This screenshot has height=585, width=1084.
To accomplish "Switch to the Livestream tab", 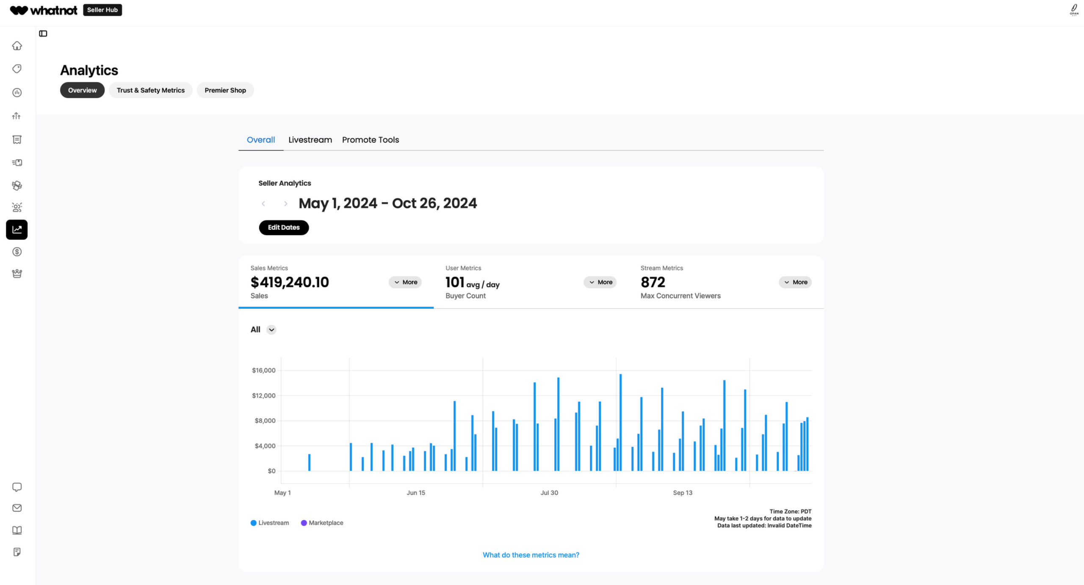I will click(x=310, y=140).
